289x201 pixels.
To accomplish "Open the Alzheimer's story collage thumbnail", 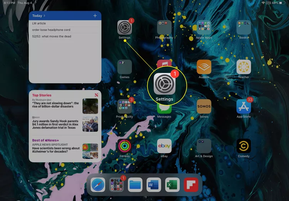I will coord(90,151).
